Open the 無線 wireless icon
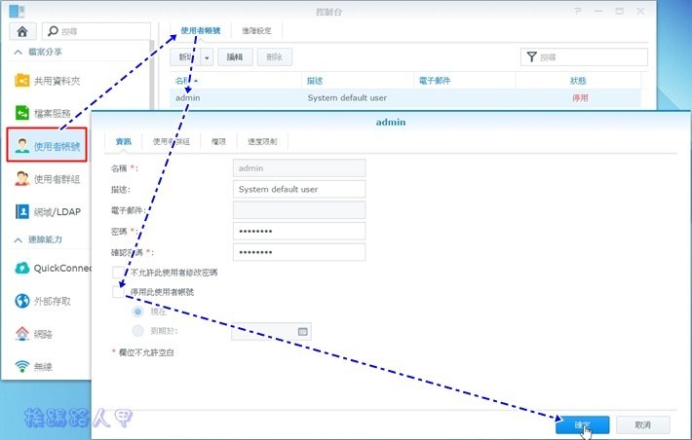Viewport: 692px width, 440px height. pyautogui.click(x=22, y=366)
